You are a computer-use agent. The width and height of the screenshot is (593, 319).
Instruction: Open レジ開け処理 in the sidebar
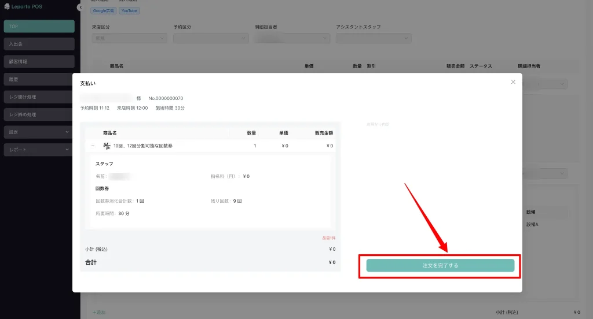point(39,97)
